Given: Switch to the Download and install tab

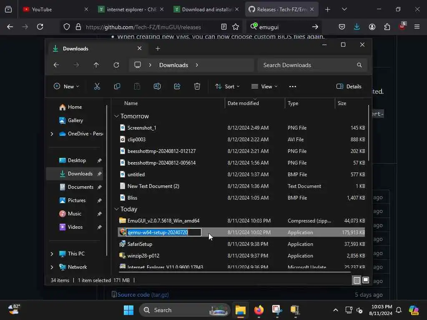Looking at the screenshot, I should tap(206, 9).
